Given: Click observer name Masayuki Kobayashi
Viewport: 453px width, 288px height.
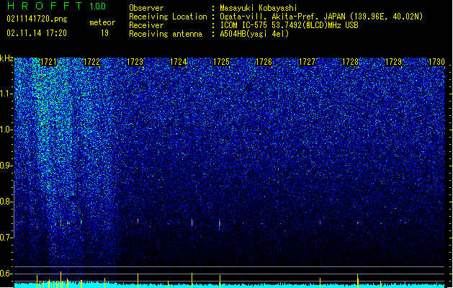Looking at the screenshot, I should (258, 8).
